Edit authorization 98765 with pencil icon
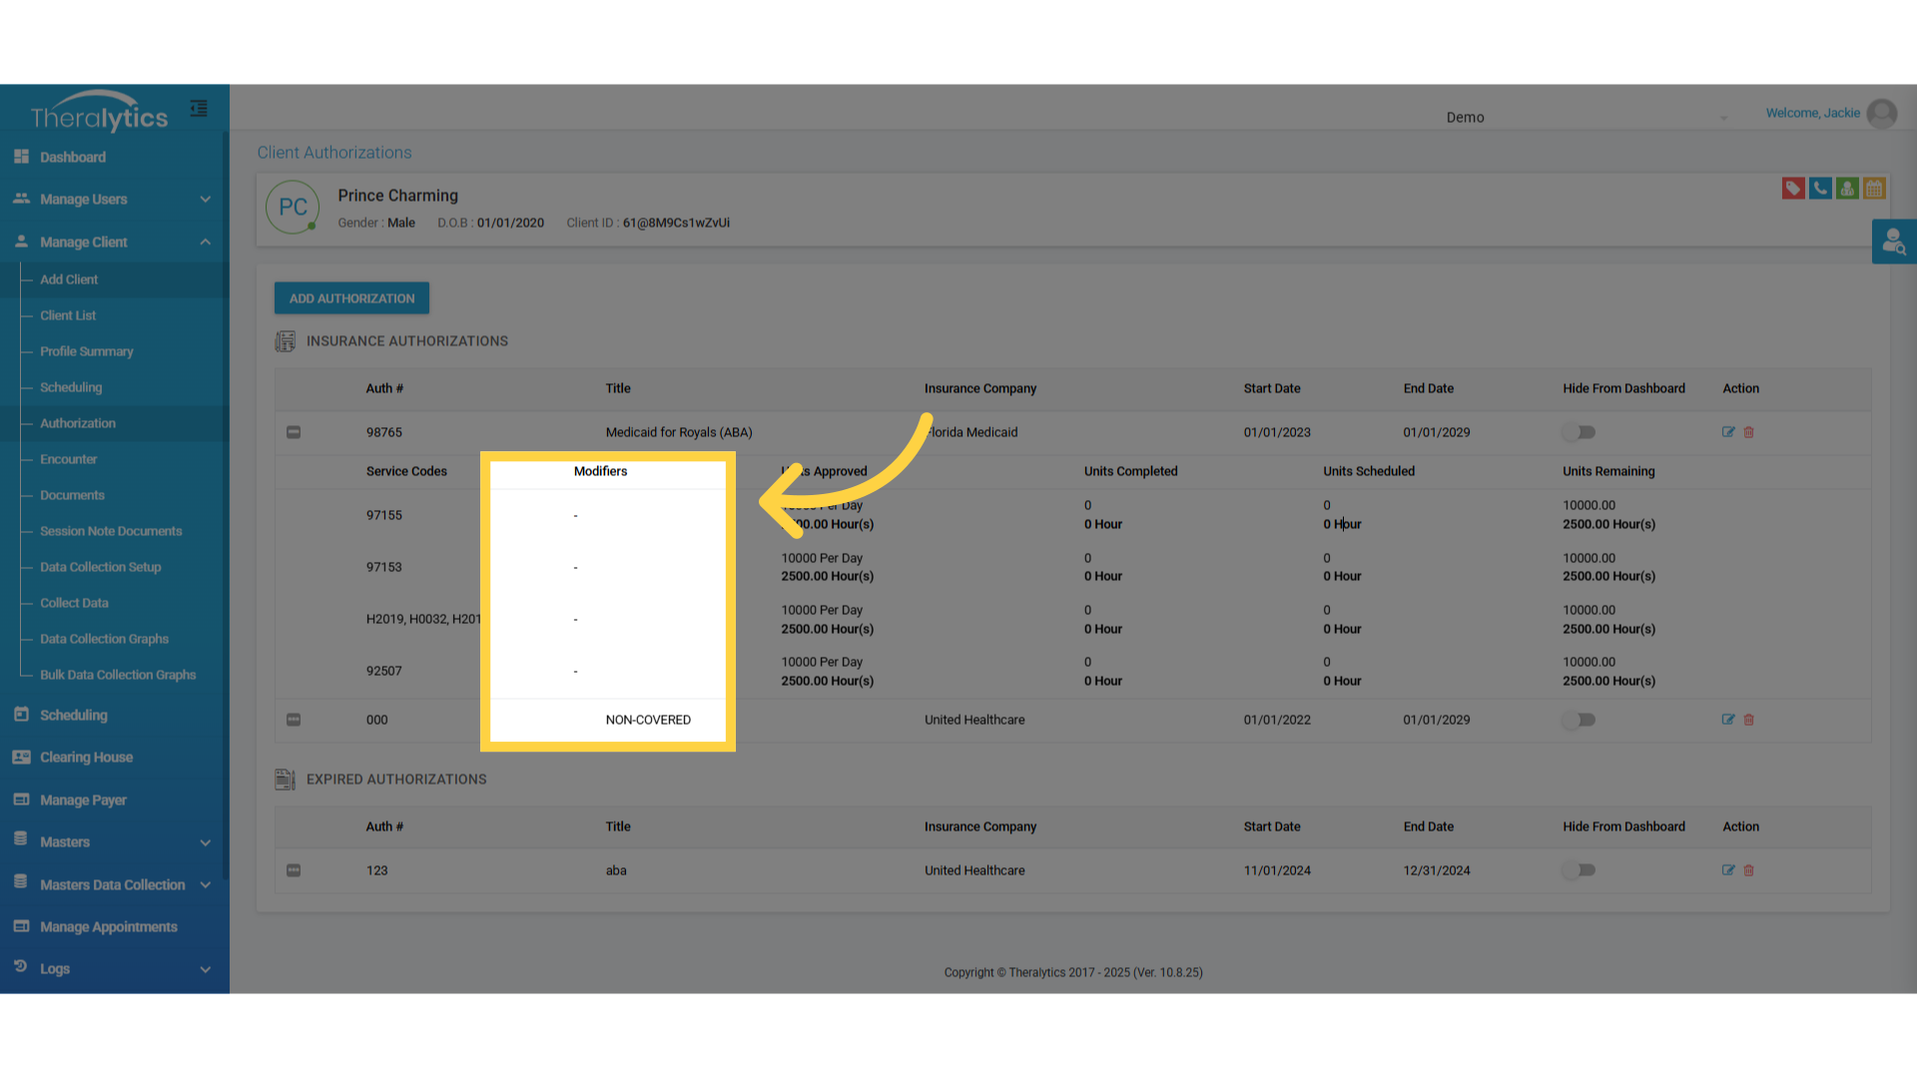Viewport: 1917px width, 1078px height. coord(1728,432)
